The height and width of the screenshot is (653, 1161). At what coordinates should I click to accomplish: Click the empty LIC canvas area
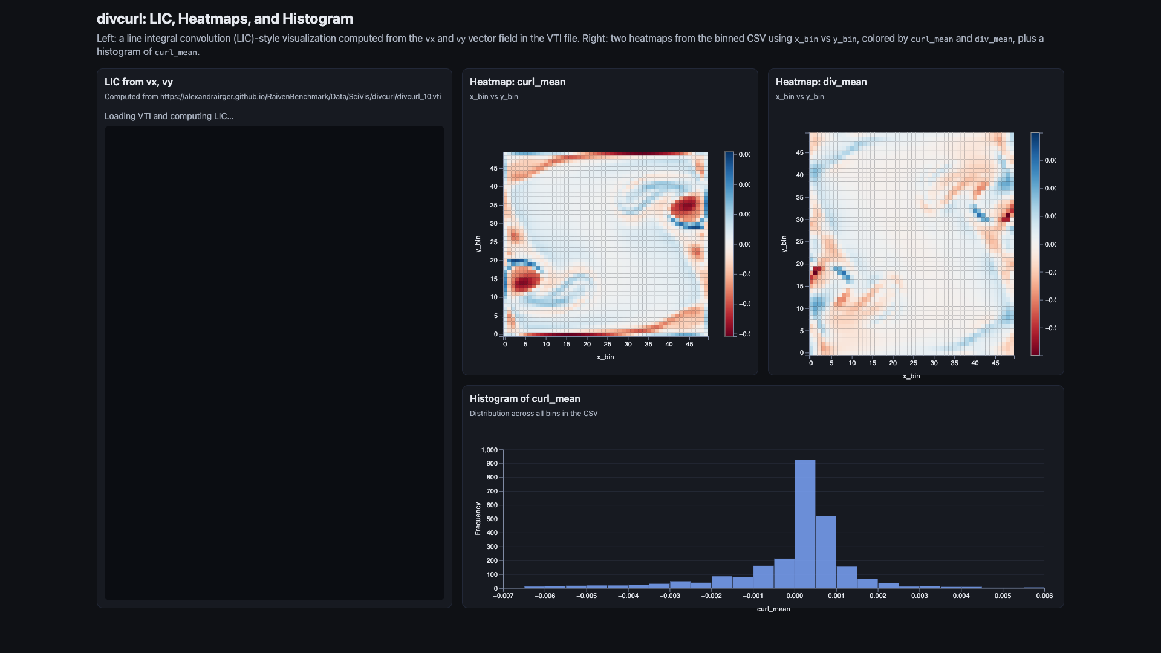[275, 363]
